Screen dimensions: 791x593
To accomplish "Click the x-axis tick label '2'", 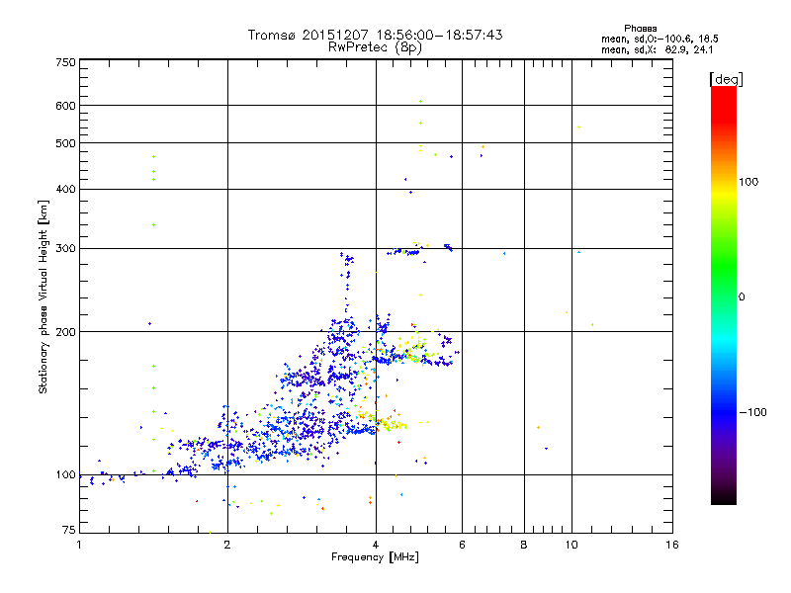I will coord(227,545).
